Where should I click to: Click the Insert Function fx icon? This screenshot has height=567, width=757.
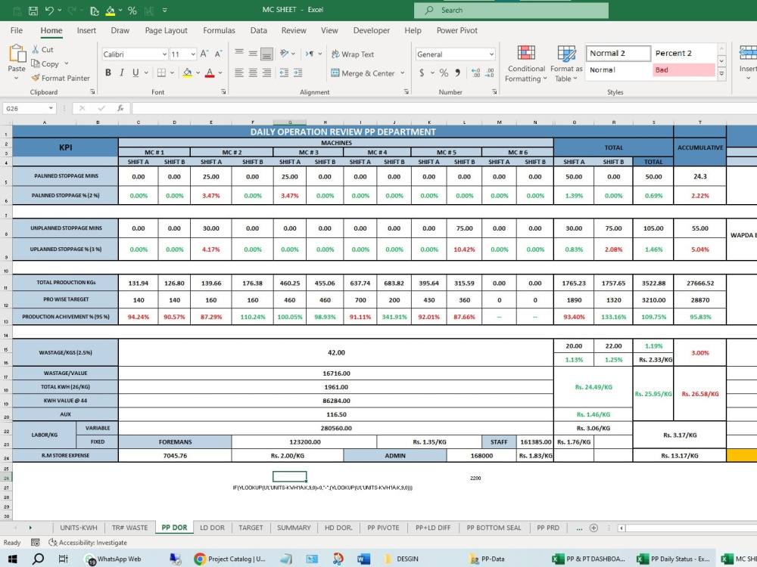(120, 108)
